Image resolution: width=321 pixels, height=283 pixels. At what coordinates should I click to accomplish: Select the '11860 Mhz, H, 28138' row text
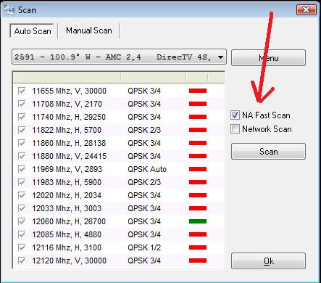tap(69, 143)
